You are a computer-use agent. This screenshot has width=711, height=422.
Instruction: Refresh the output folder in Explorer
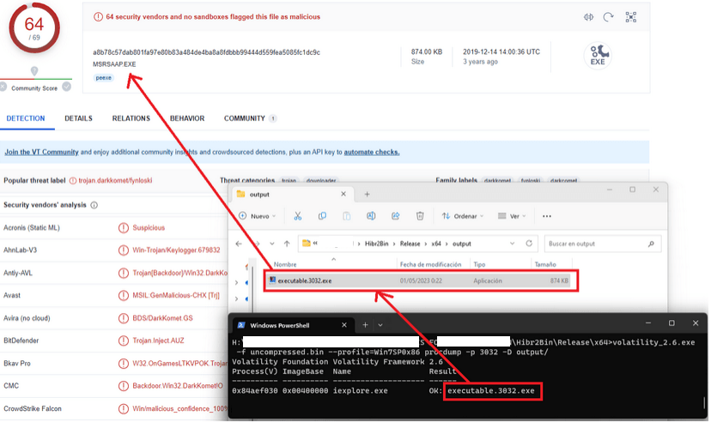coord(529,243)
